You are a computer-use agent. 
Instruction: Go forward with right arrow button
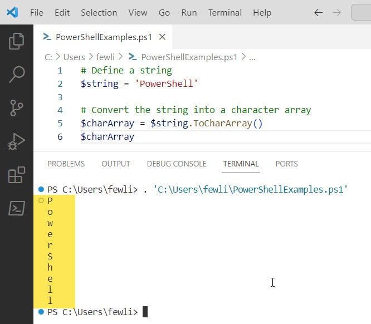point(336,13)
